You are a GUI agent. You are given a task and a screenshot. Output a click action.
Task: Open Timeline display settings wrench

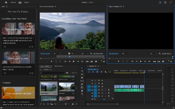[x=105, y=72]
